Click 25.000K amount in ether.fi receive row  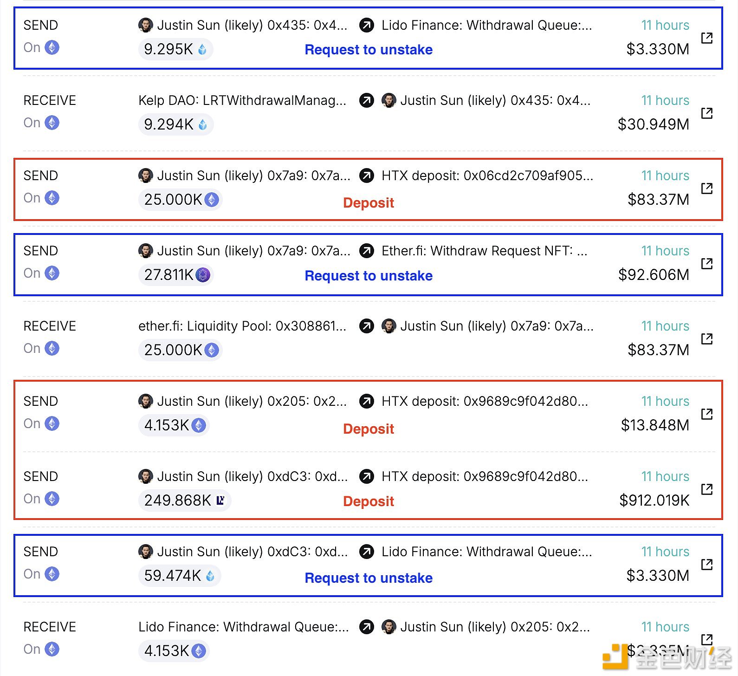pos(181,350)
